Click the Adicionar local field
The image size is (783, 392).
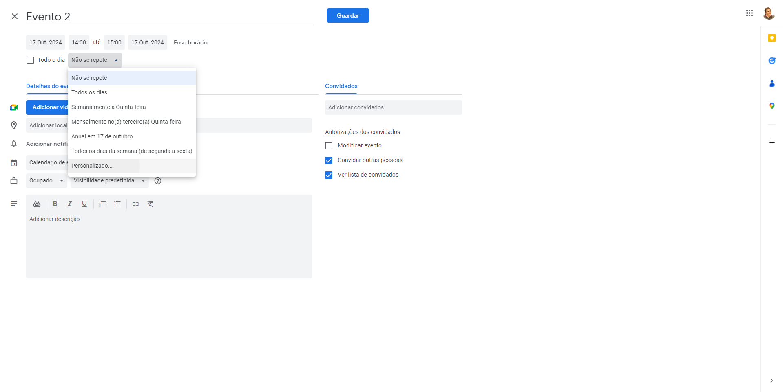pyautogui.click(x=169, y=125)
